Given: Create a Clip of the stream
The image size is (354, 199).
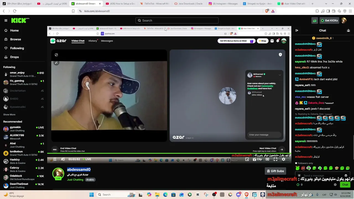Looking at the screenshot, I should click(x=257, y=159).
